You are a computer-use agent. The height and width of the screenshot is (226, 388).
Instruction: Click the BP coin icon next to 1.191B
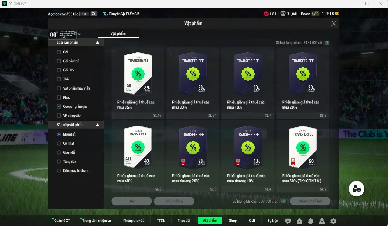[337, 14]
